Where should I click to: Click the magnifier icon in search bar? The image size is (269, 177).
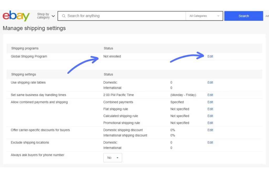tap(64, 16)
